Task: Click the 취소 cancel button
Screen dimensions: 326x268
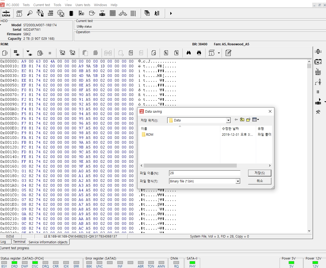Action: [260, 181]
